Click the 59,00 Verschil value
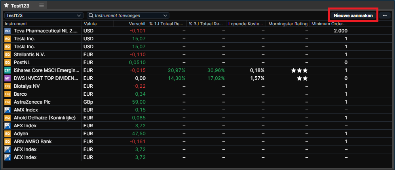Screen dimensions: 395x170 (x=139, y=102)
